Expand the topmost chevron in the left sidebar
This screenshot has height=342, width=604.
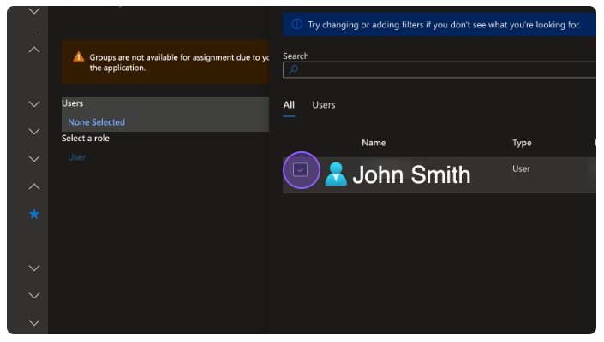34,11
